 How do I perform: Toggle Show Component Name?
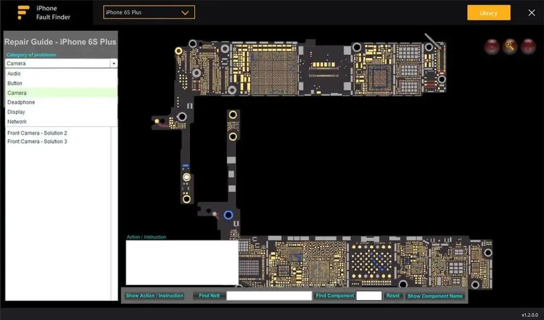click(435, 296)
